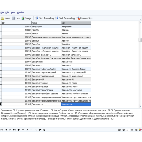The width and height of the screenshot is (142, 142).
Task: Jump to last page arrow
Action: pos(136,130)
